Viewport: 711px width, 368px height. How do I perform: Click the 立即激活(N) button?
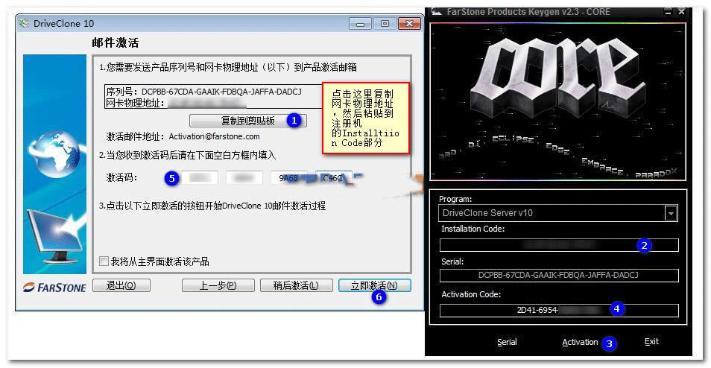pyautogui.click(x=375, y=285)
